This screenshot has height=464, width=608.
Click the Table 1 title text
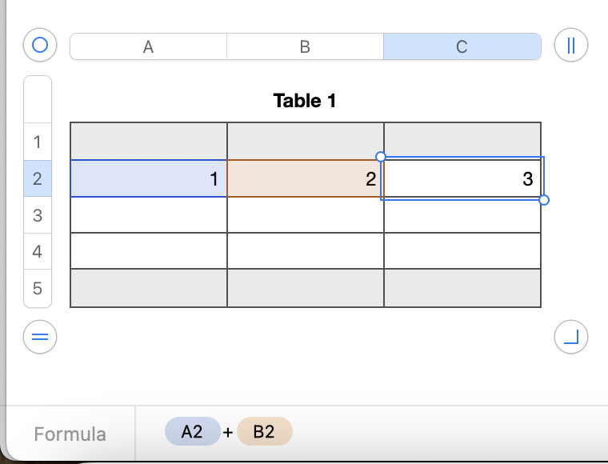(305, 101)
